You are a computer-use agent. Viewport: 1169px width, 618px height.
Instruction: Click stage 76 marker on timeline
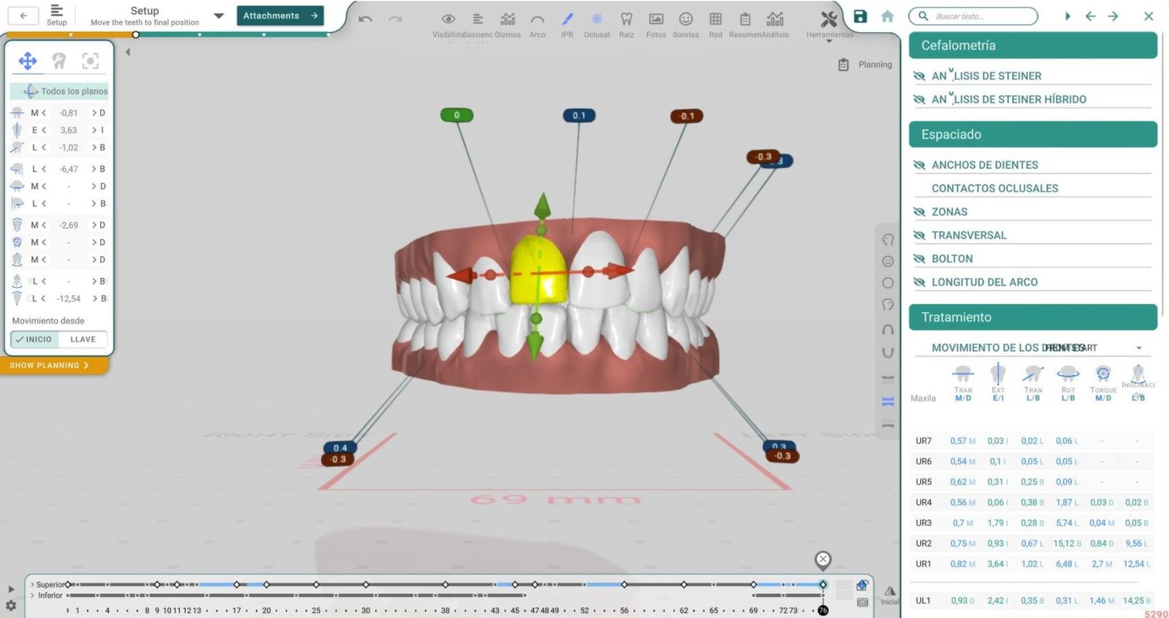(823, 611)
